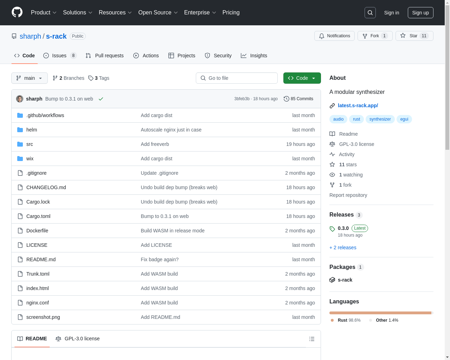Click the book icon next to Readme

[x=332, y=134]
